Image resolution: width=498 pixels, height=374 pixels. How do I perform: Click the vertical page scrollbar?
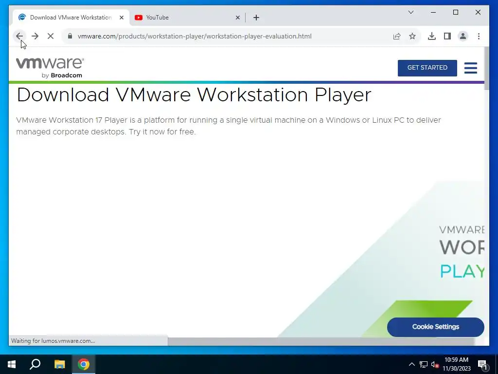(x=486, y=68)
